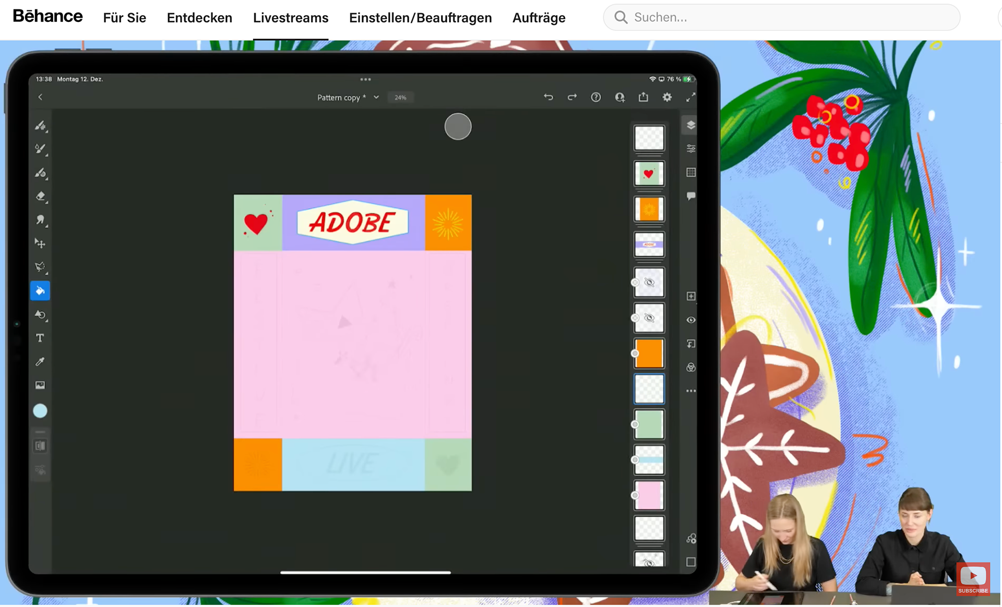Open the layer properties sliders icon
This screenshot has width=1002, height=607.
tap(690, 149)
